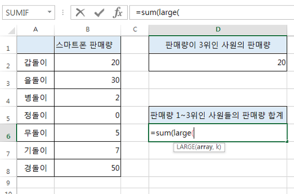Select row 8 header
The image size is (294, 194).
8,168
